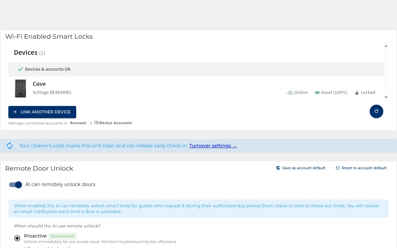
Task: Click chevron between Account and Device Accounts
Action: click(x=91, y=123)
